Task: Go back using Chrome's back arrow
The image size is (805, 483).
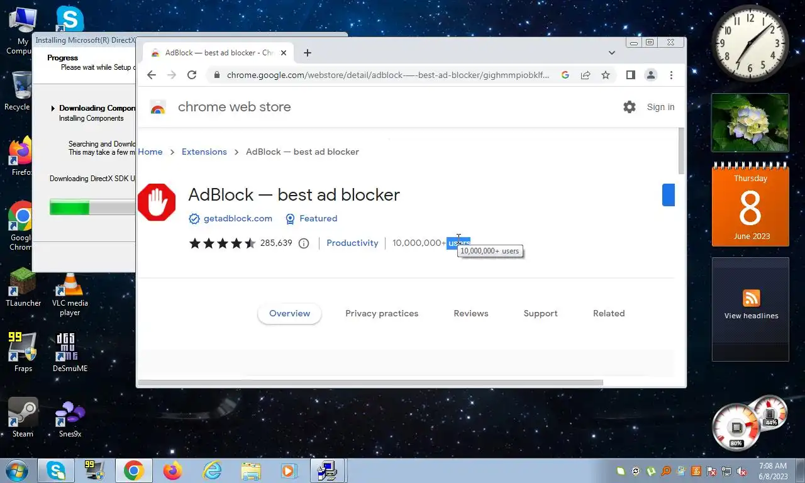Action: [x=152, y=75]
